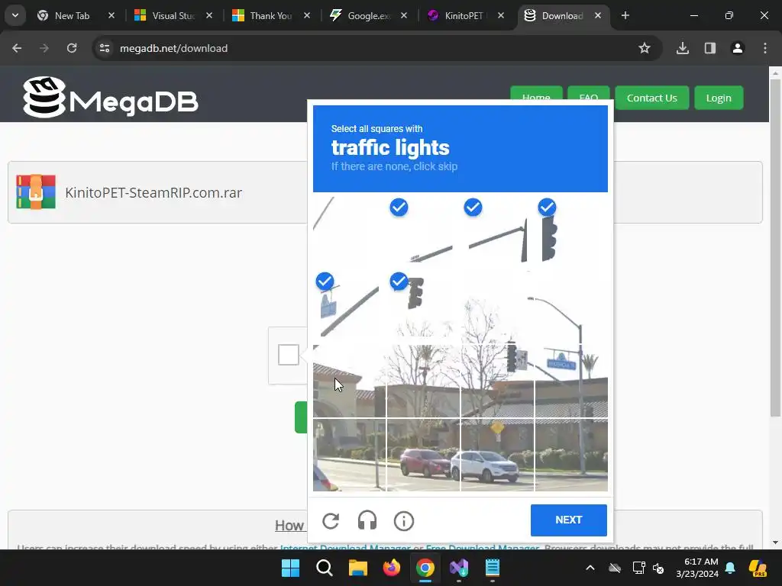The width and height of the screenshot is (782, 586).
Task: Deselect the checked tile with the rightmost traffic light
Action: (571, 232)
